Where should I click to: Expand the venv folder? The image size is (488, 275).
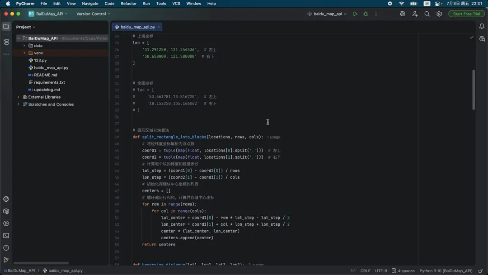24,53
